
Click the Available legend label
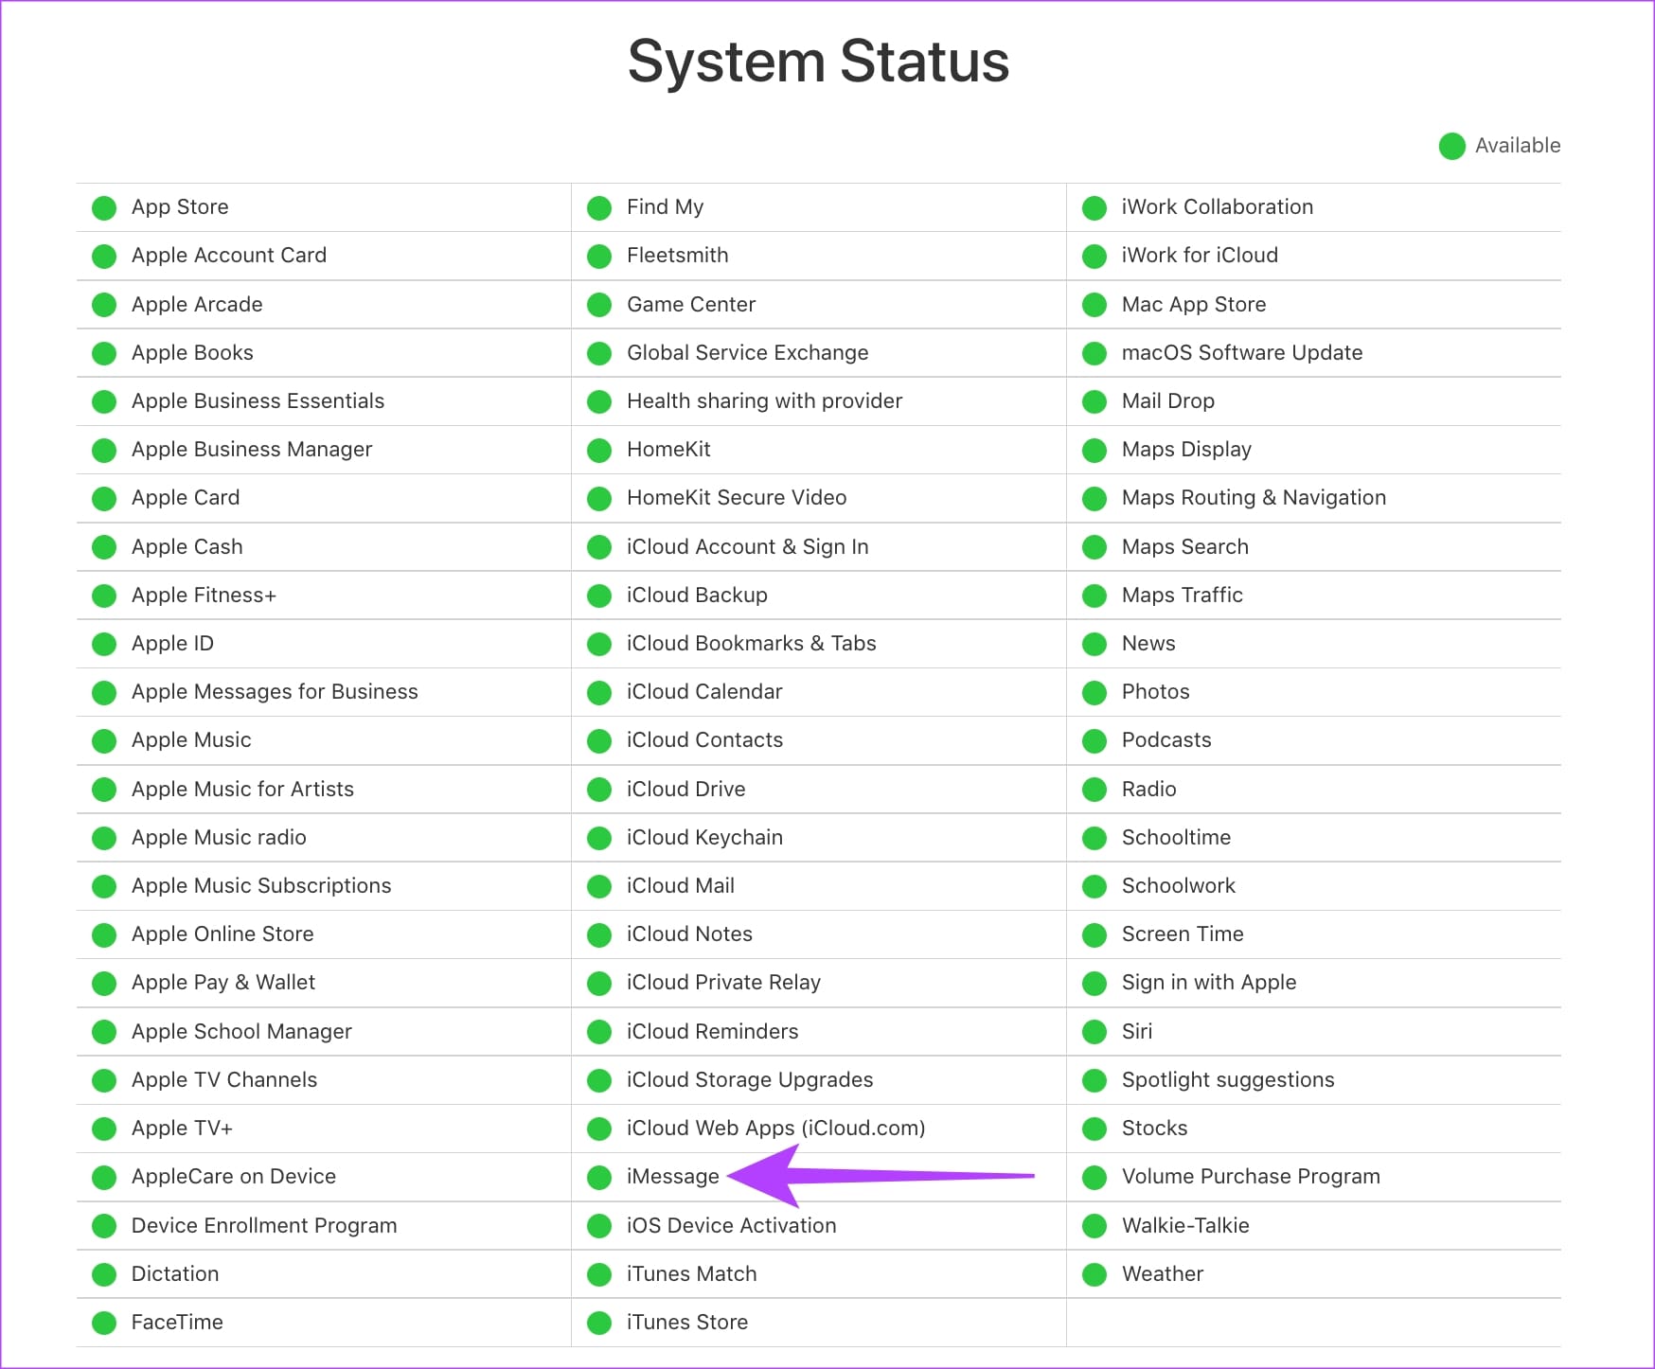click(1518, 146)
